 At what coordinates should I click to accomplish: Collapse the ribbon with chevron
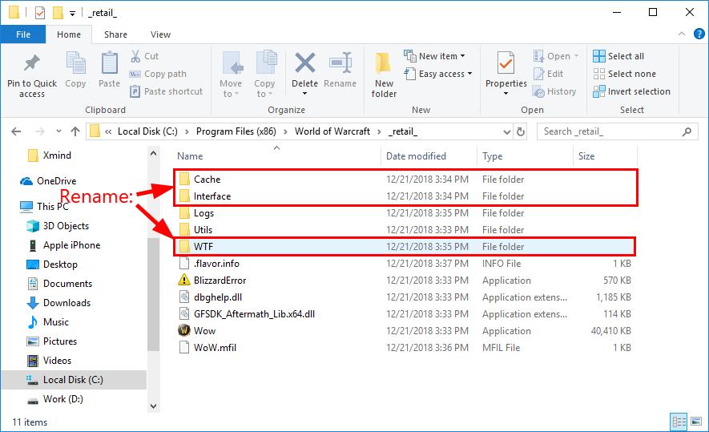pos(682,34)
